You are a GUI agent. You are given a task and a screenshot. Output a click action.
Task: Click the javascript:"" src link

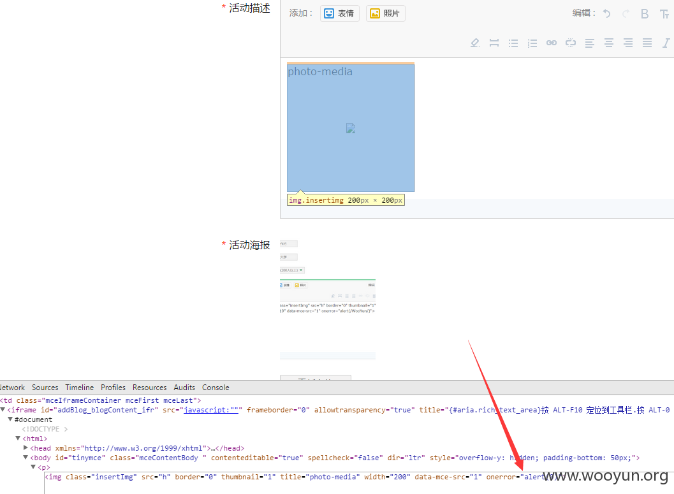point(210,410)
